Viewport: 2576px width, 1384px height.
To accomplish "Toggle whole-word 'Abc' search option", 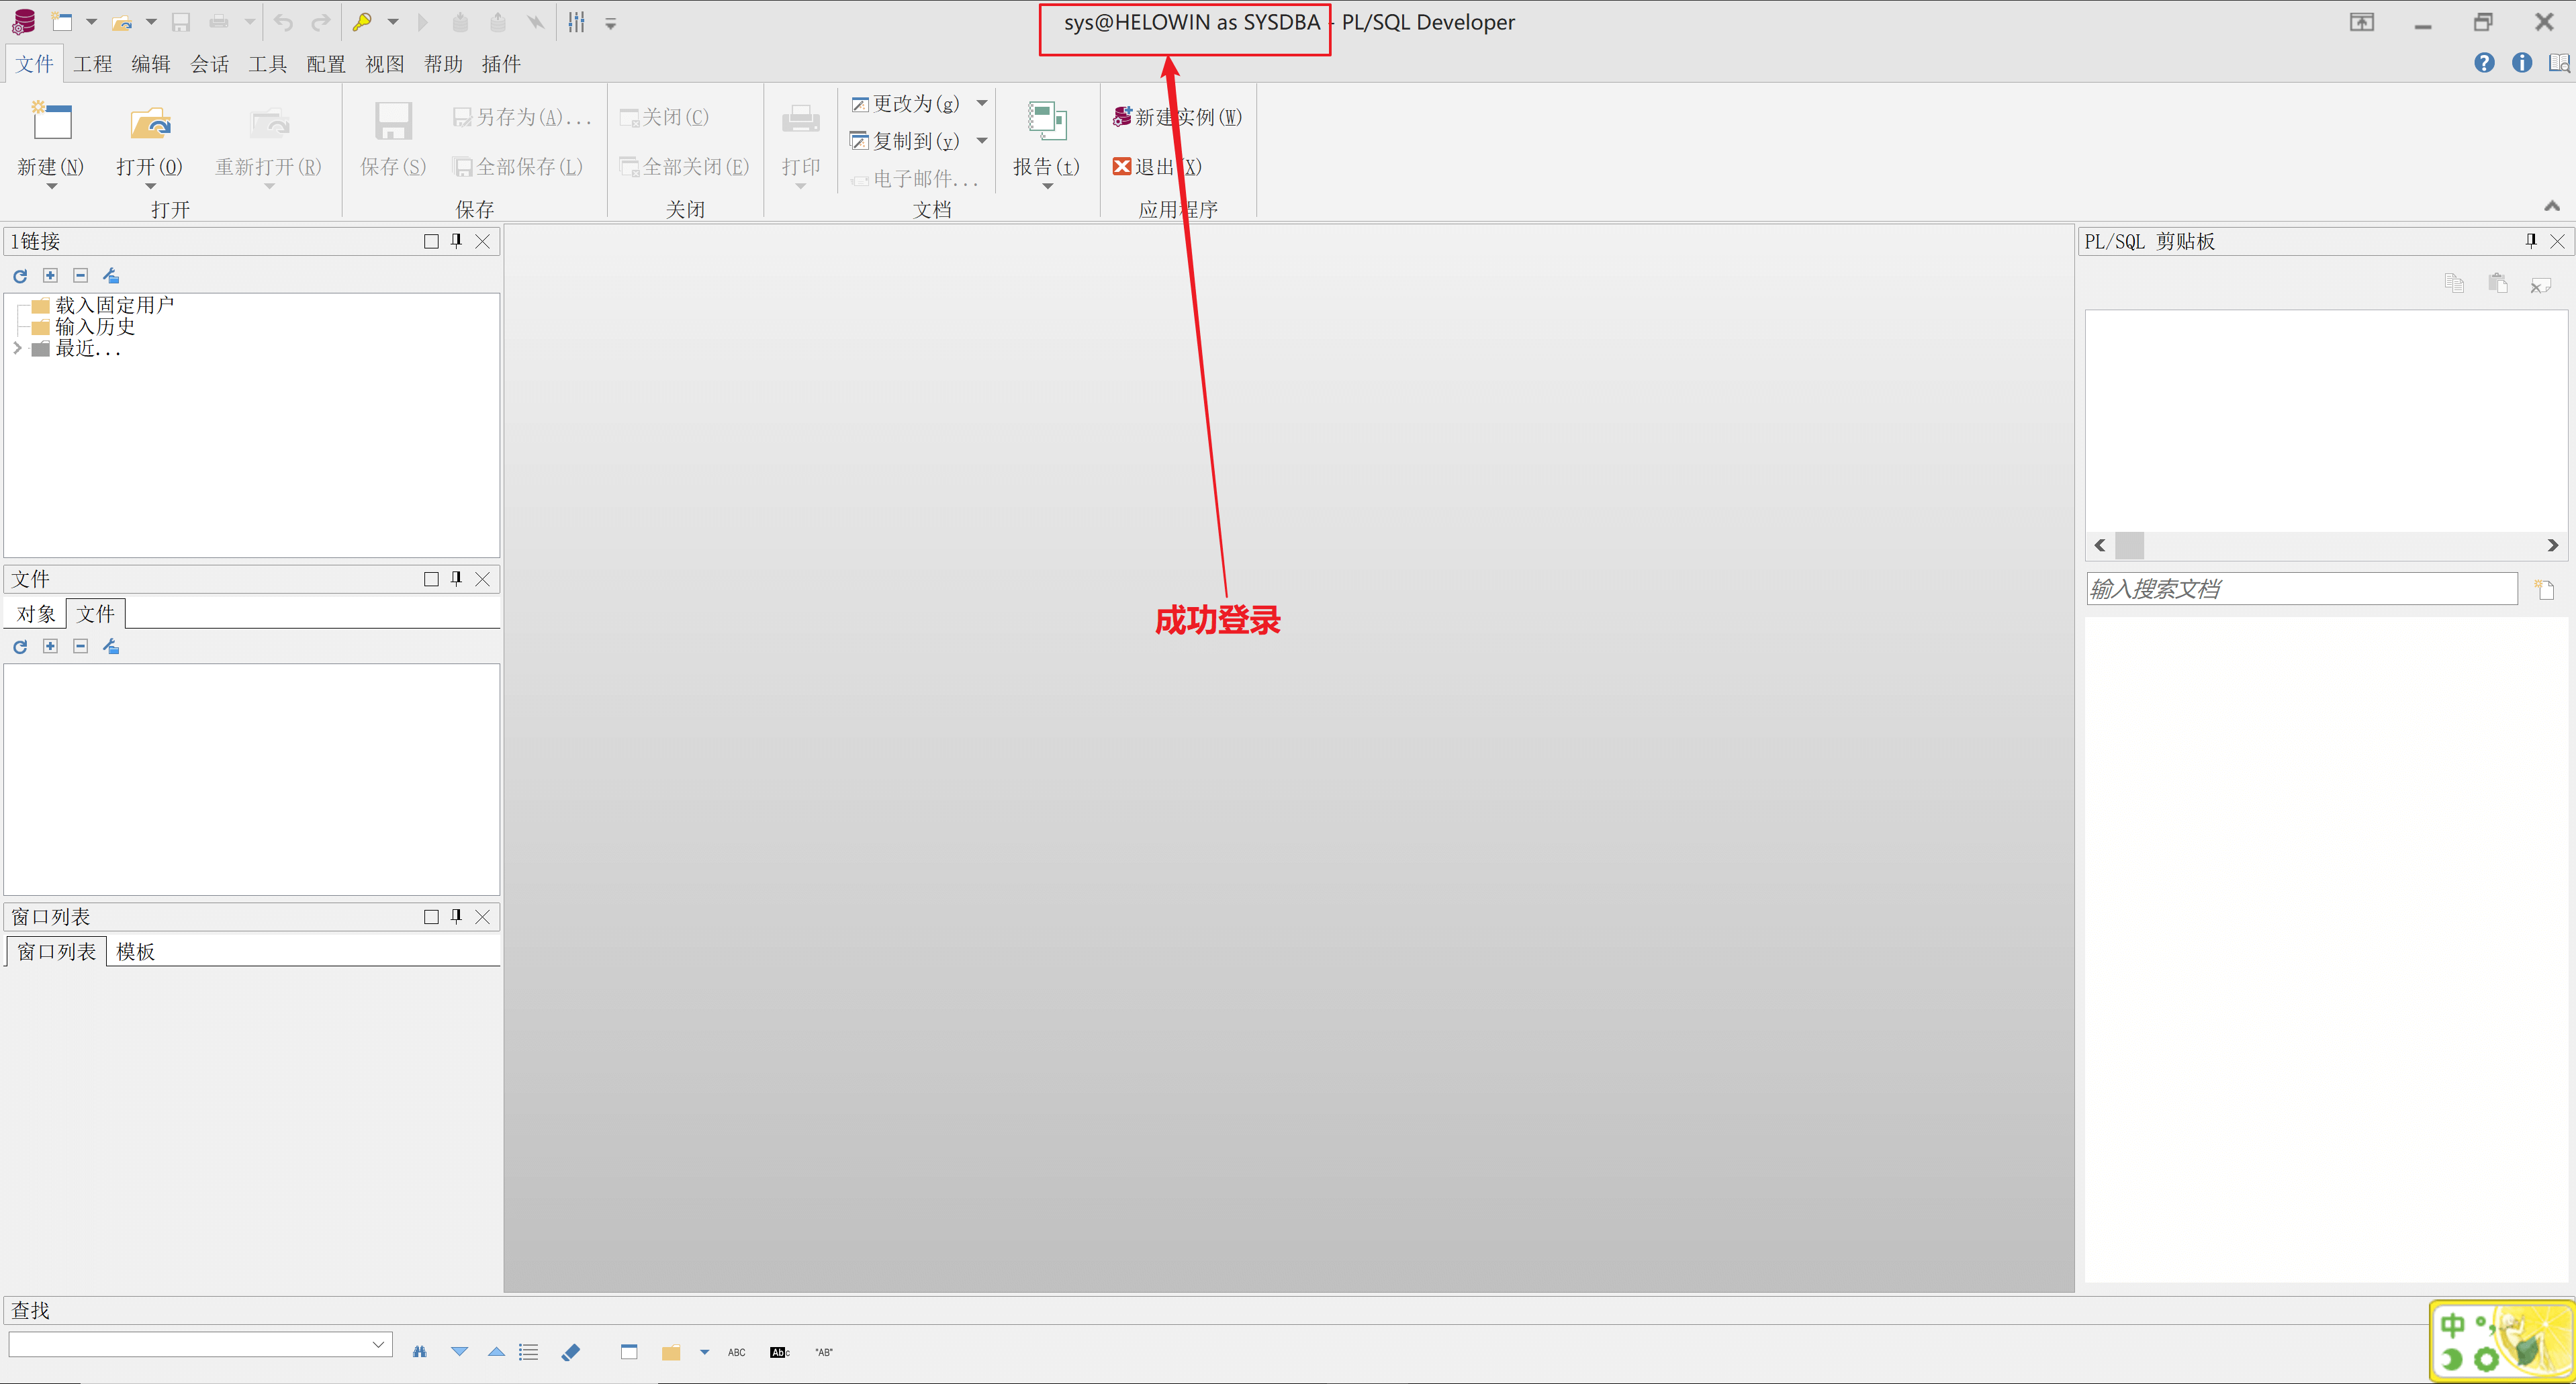I will 779,1352.
